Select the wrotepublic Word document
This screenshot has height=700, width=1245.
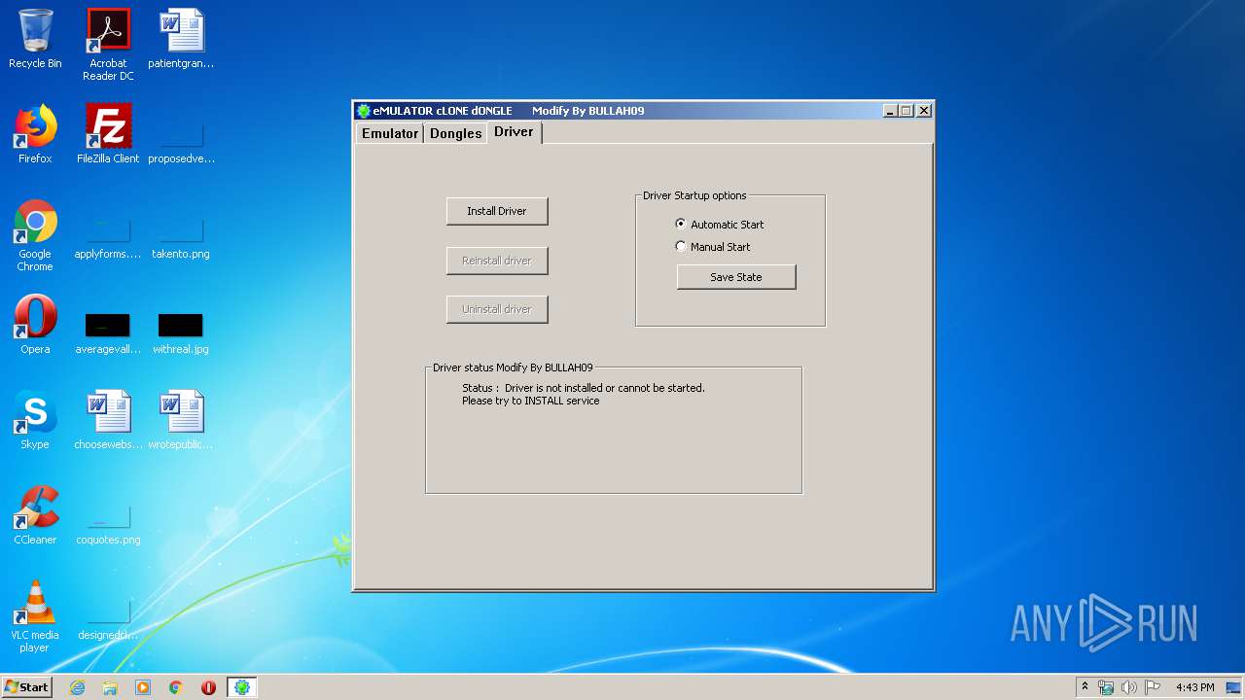pos(181,420)
